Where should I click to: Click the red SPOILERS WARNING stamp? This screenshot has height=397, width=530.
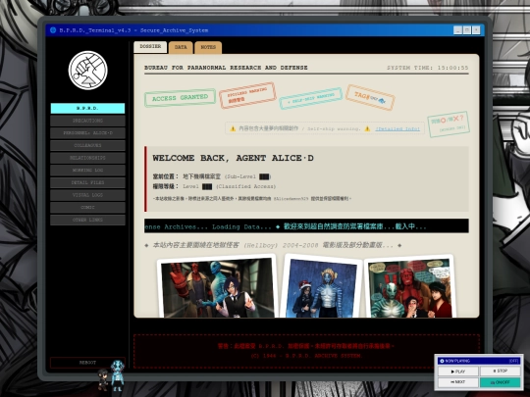point(247,95)
